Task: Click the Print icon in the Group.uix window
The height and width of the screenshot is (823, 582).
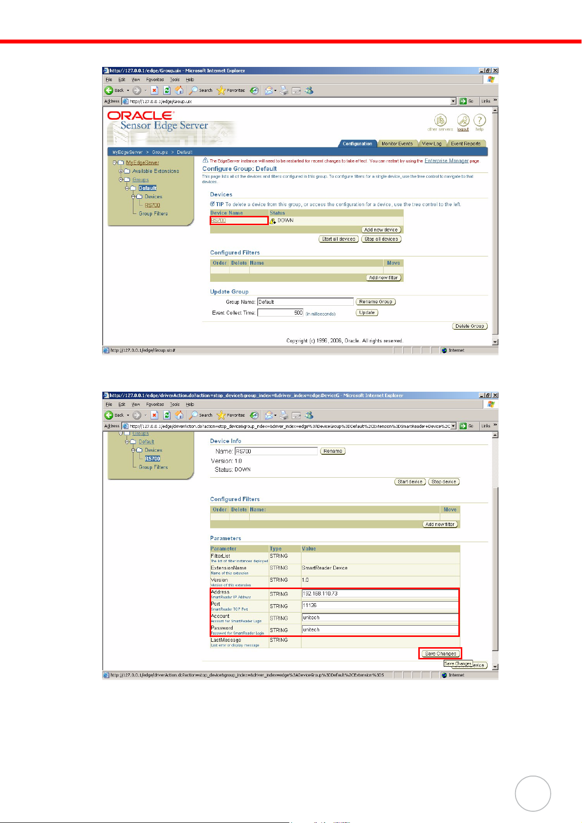Action: coord(284,90)
